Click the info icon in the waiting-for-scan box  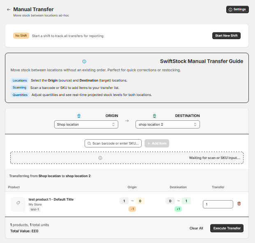pos(100,158)
